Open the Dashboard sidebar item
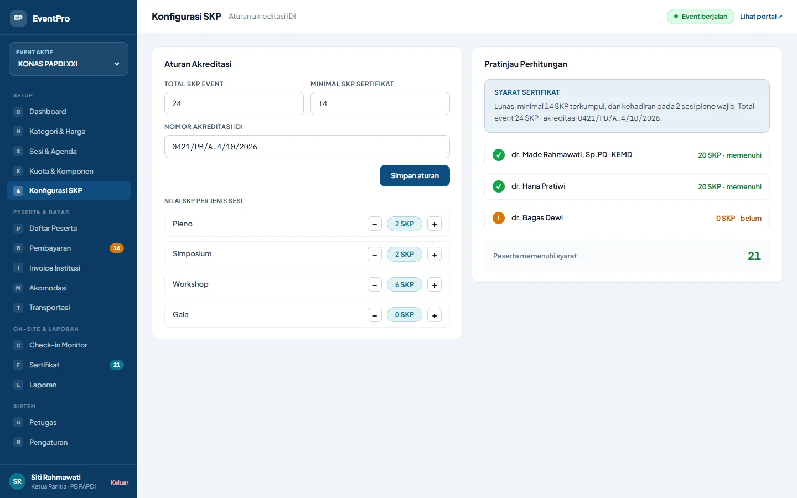797x498 pixels. (69, 112)
